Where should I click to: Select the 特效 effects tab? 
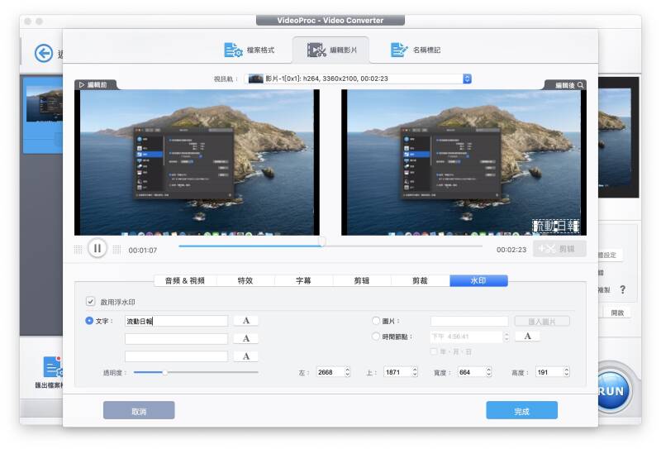click(x=245, y=280)
